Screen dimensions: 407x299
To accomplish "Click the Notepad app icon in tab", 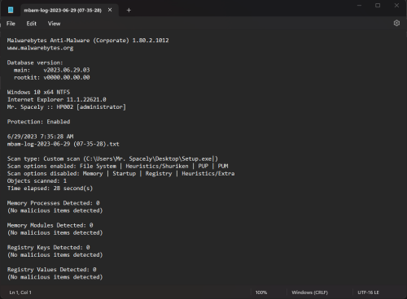I will pyautogui.click(x=11, y=11).
